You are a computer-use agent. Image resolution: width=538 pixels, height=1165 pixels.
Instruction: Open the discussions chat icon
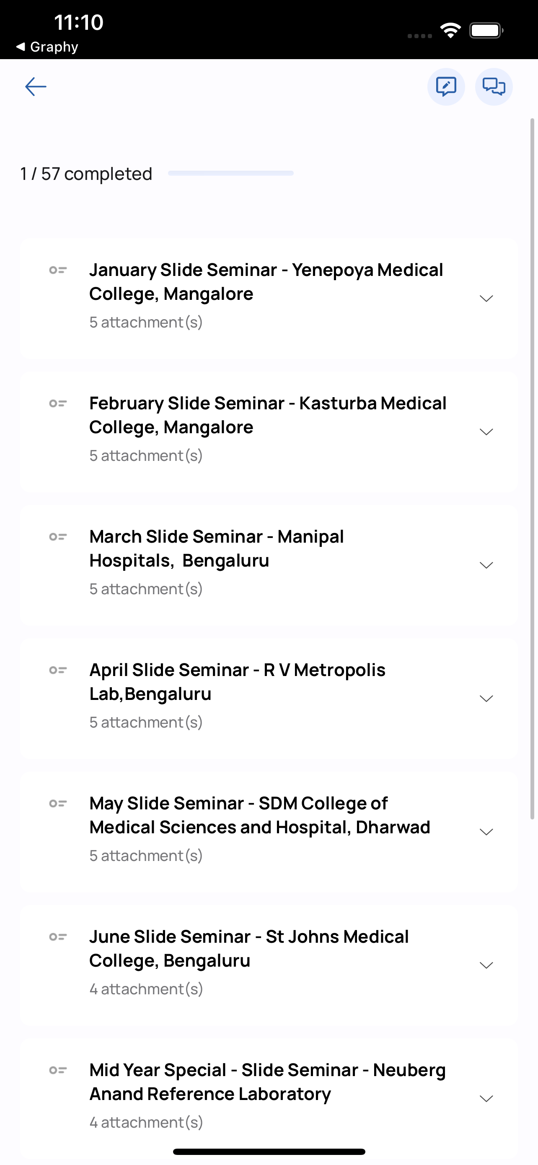tap(494, 86)
